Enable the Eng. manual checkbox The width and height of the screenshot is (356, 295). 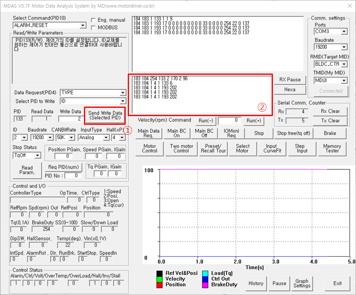(93, 20)
